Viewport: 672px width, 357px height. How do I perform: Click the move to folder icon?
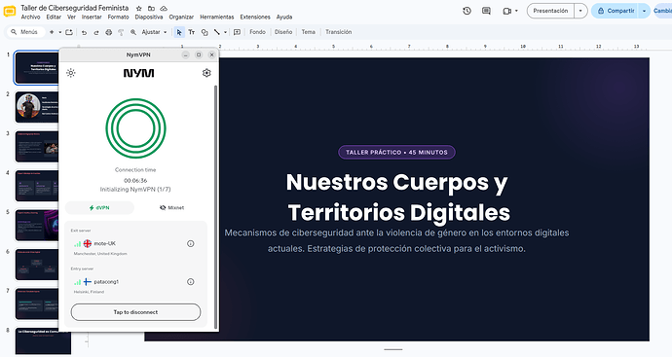(x=151, y=8)
